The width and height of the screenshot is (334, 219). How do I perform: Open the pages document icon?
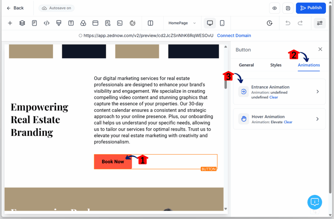click(x=34, y=23)
